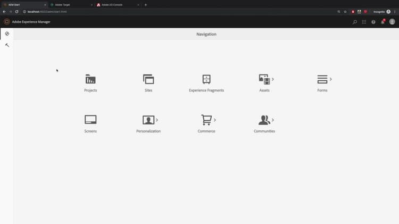Click the Communities label
This screenshot has height=224, width=399.
(x=264, y=131)
